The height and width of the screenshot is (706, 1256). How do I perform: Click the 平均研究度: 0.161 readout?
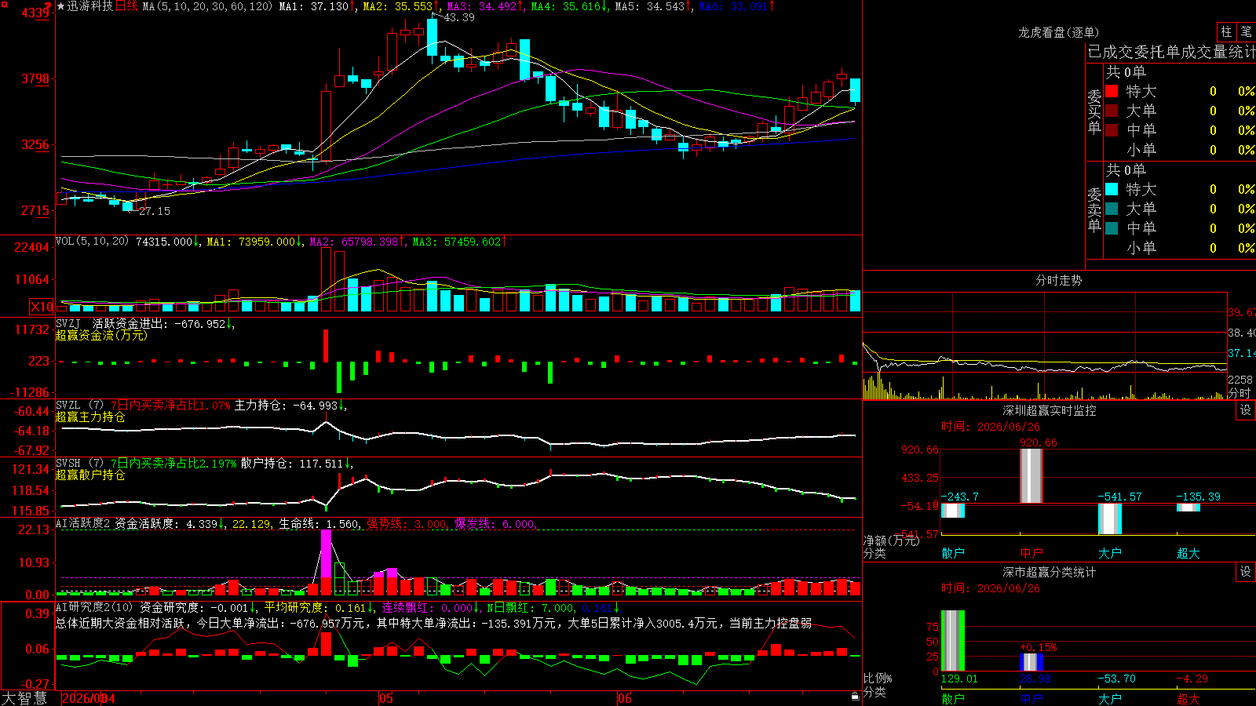point(319,608)
